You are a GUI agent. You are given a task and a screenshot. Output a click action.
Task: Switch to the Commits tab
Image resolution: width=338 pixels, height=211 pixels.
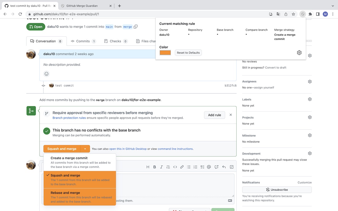coord(83,41)
